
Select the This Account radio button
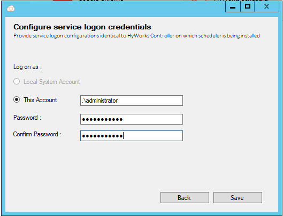click(17, 99)
